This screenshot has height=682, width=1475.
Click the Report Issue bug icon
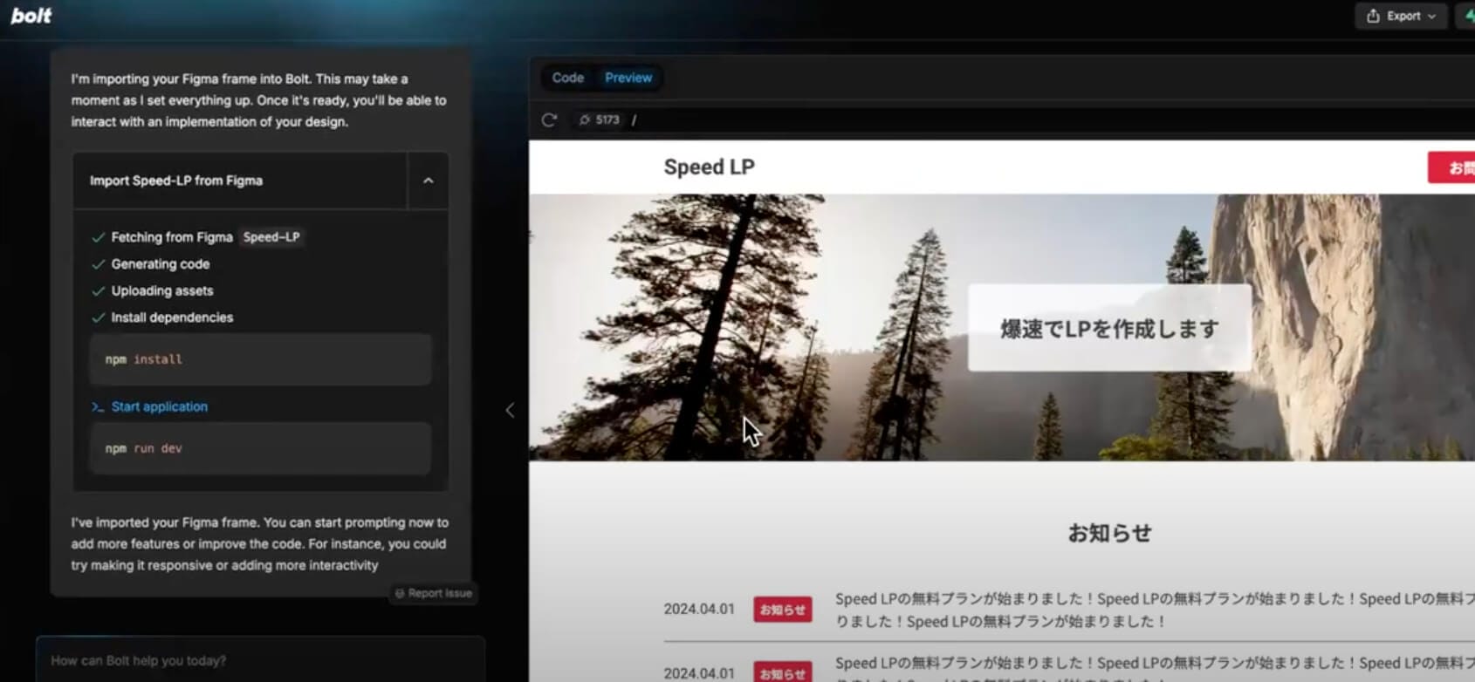click(400, 593)
